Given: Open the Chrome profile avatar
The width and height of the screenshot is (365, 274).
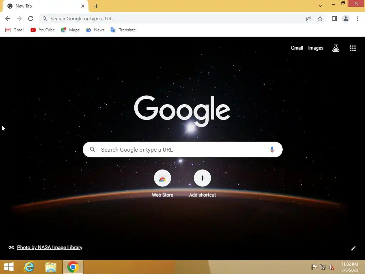Looking at the screenshot, I should click(346, 19).
